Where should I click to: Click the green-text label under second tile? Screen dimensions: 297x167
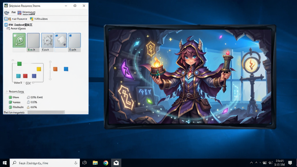[x=31, y=50]
